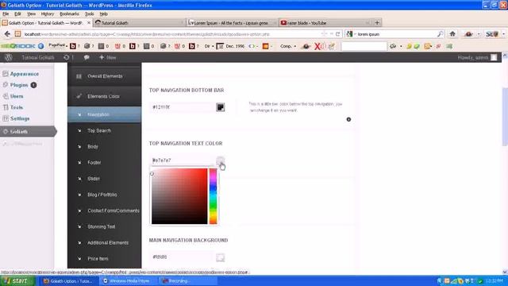The width and height of the screenshot is (508, 286).
Task: Open the SEO toolbar button
Action: [x=493, y=34]
